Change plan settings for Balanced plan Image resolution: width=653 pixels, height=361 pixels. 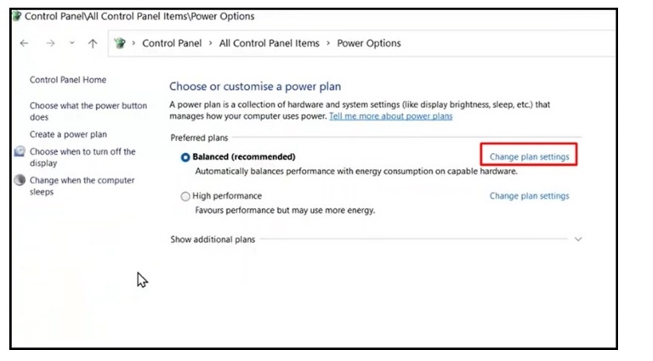[529, 157]
